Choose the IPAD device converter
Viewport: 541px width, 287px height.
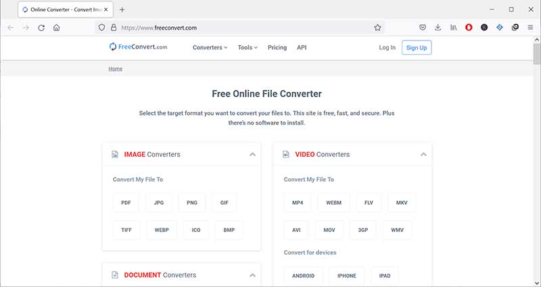pyautogui.click(x=385, y=276)
